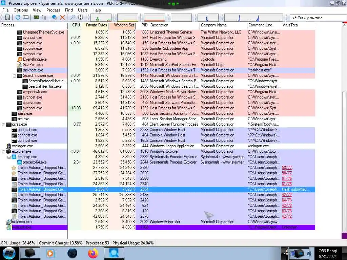Sort by the CPU column header
Screen dimensions: 347x260
pos(75,25)
